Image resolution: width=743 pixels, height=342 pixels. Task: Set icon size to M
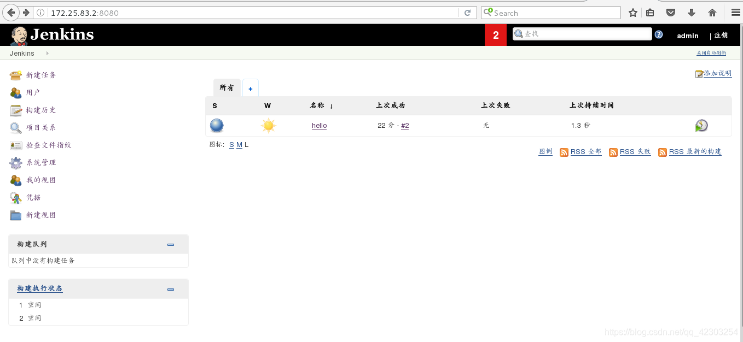click(x=239, y=145)
